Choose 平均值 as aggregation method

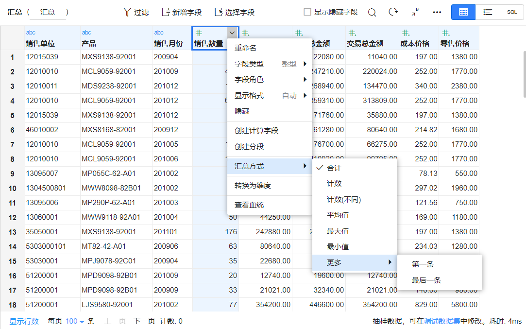tap(338, 215)
